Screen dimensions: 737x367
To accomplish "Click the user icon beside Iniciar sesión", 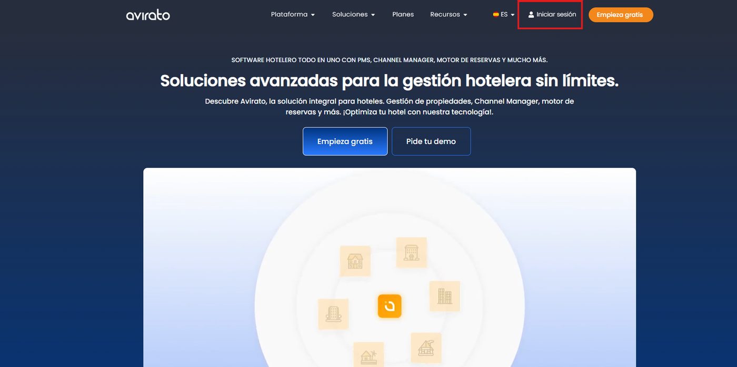I will tap(531, 15).
